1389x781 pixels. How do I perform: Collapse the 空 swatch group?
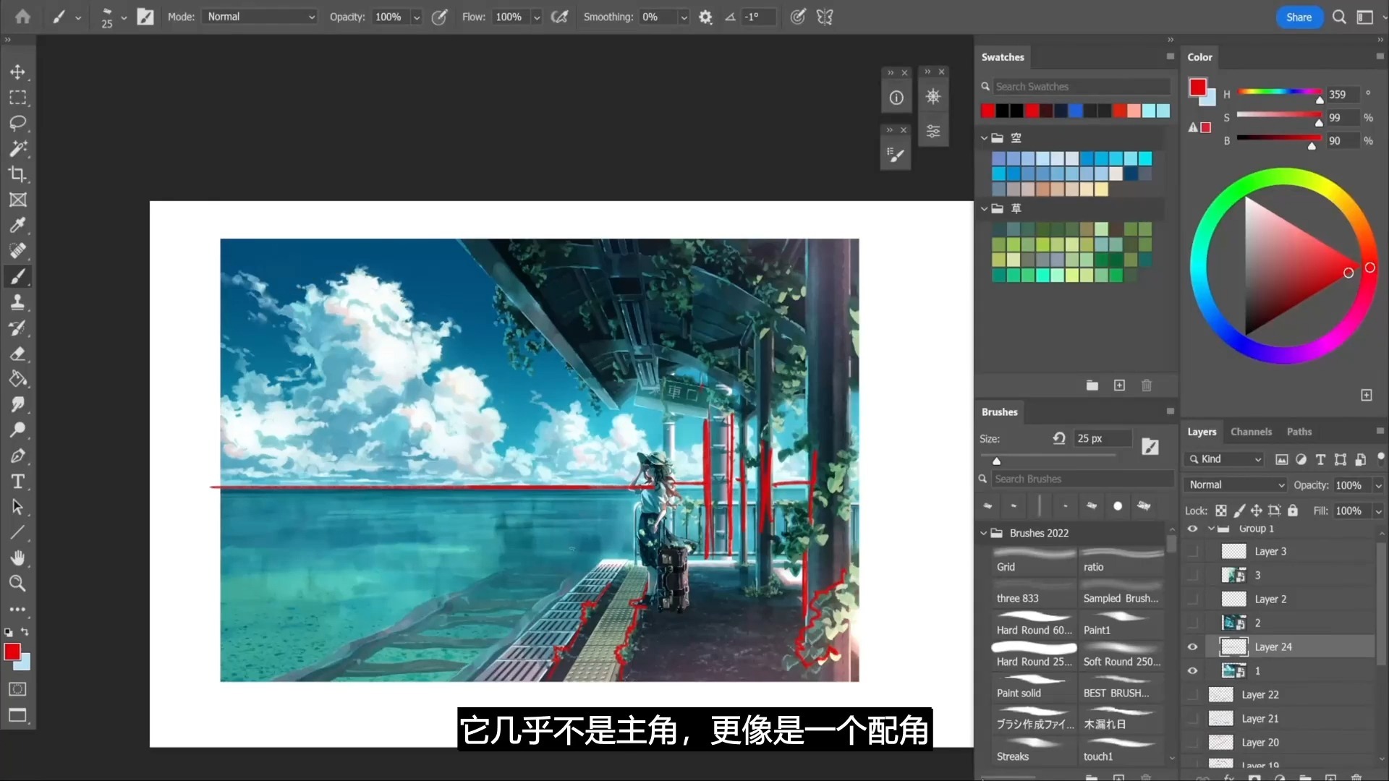click(984, 137)
